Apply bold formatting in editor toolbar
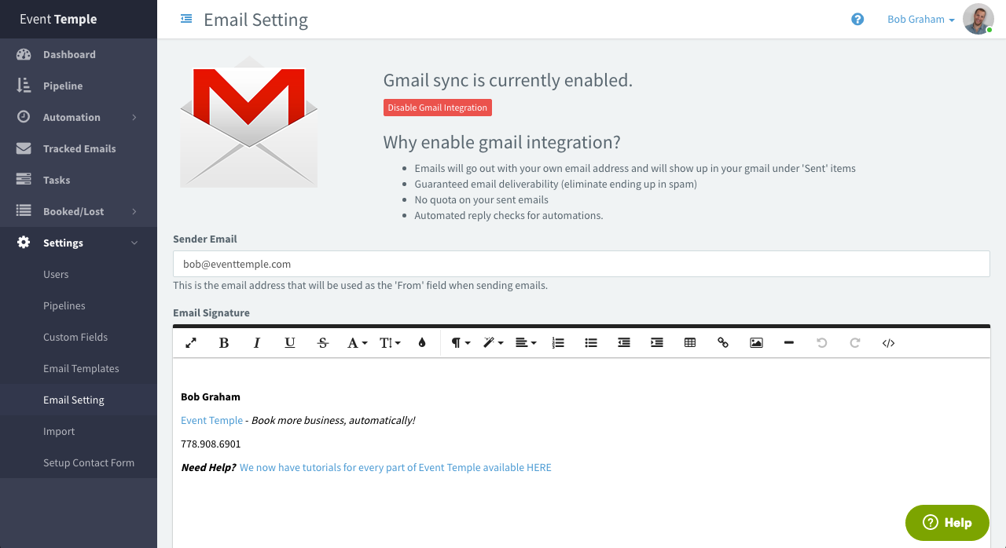The width and height of the screenshot is (1006, 548). click(x=224, y=343)
